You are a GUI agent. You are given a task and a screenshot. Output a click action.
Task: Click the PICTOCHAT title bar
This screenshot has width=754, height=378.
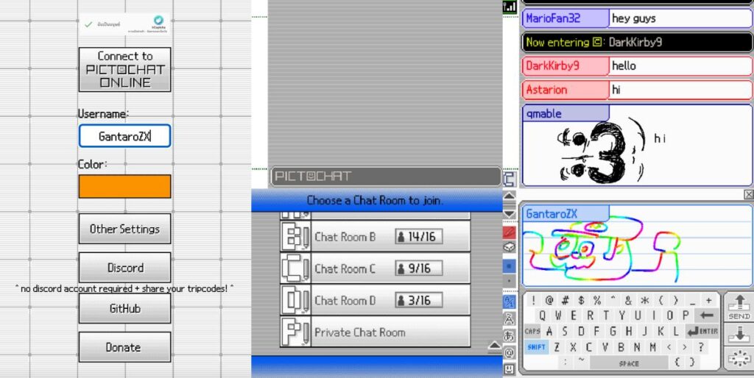tap(386, 176)
